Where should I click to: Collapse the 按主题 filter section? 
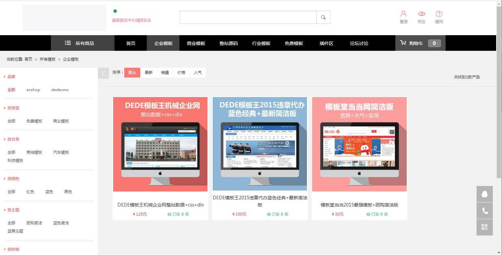click(13, 210)
